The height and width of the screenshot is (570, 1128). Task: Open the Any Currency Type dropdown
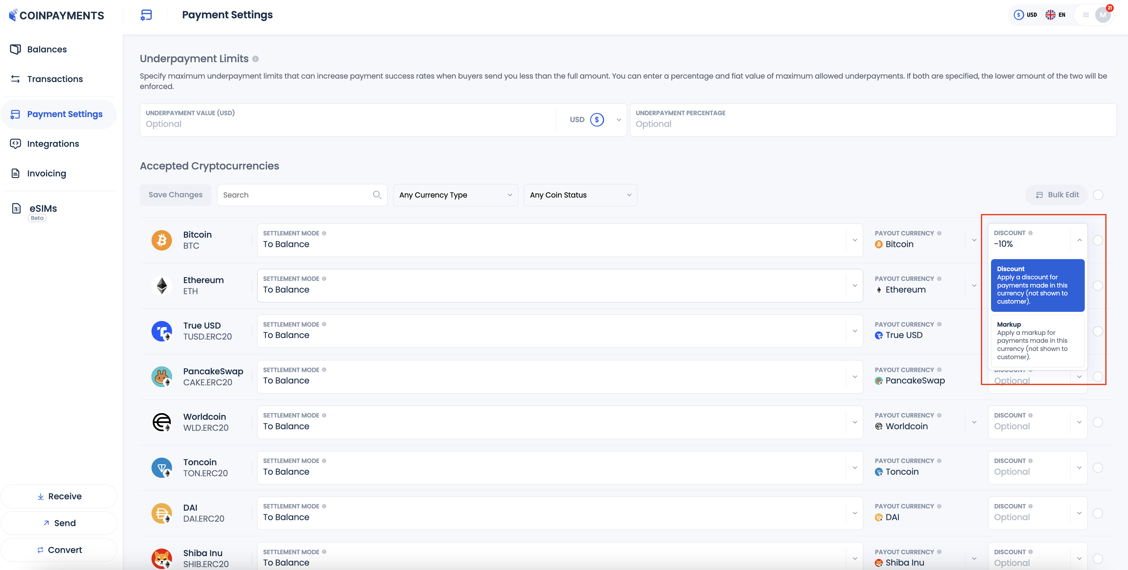pyautogui.click(x=455, y=195)
